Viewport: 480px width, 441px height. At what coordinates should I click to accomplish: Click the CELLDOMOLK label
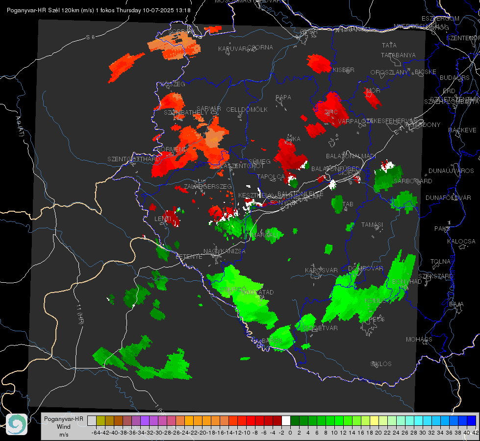click(x=247, y=110)
